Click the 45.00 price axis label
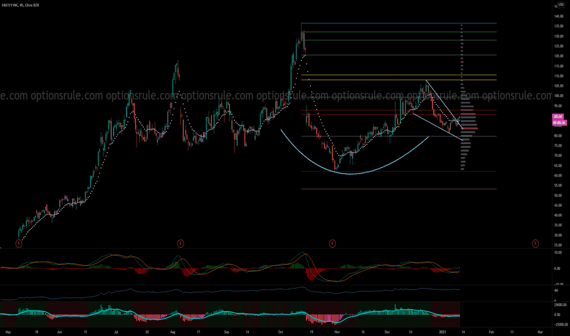Viewport: 570px width, 336px height. click(559, 205)
